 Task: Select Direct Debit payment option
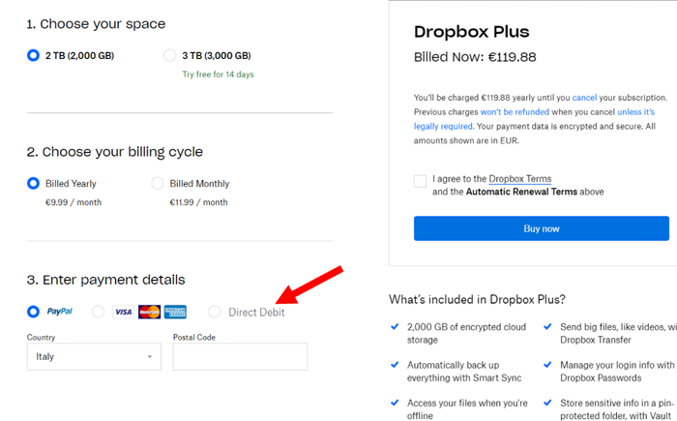215,312
